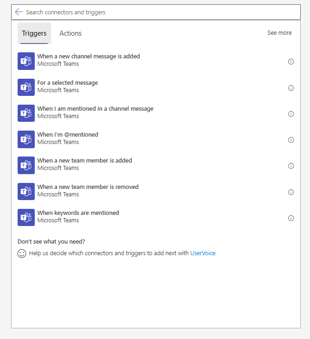Pick When I am mentioned in a channel message
The width and height of the screenshot is (310, 339).
pyautogui.click(x=156, y=113)
